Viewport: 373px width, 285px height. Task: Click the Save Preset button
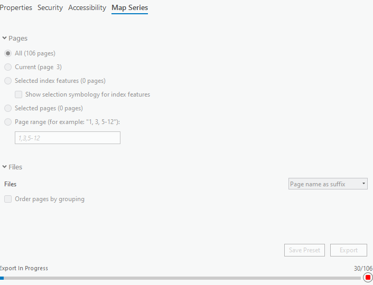point(304,250)
